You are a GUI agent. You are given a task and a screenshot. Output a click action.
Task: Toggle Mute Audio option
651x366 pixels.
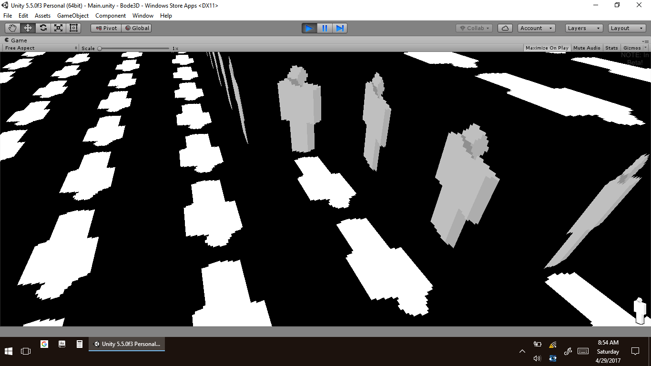[x=587, y=48]
